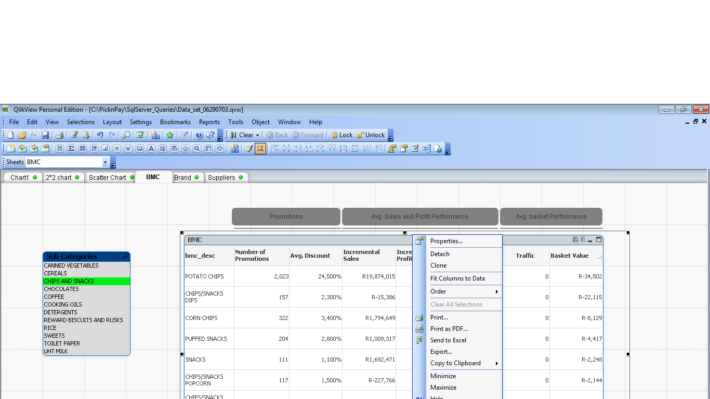Click the Quick Chart wizard icon
710x399 pixels.
[x=155, y=135]
